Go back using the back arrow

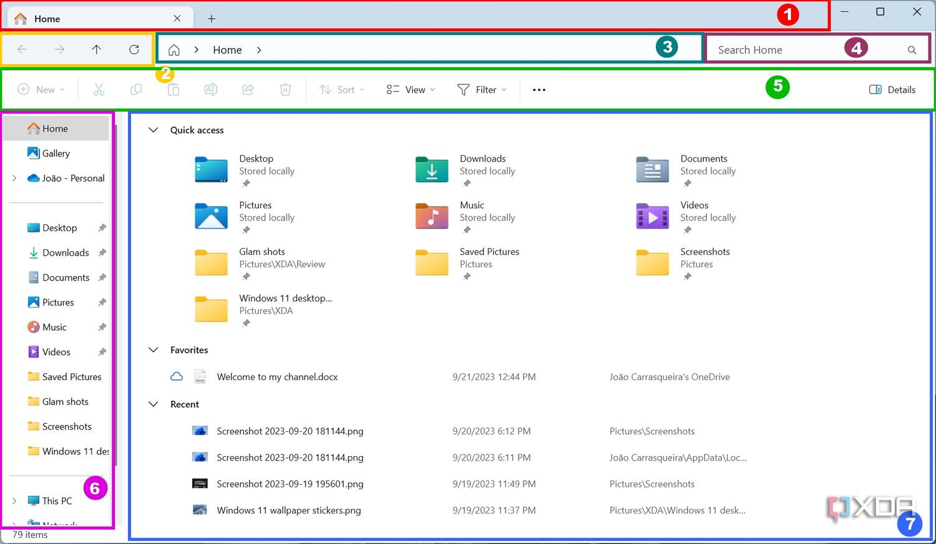(22, 49)
